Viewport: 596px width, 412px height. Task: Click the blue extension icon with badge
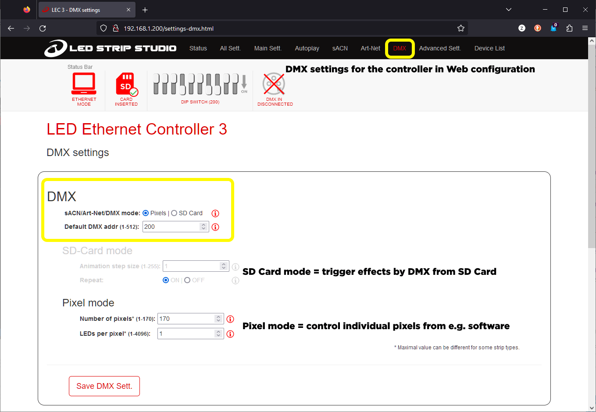pos(553,28)
